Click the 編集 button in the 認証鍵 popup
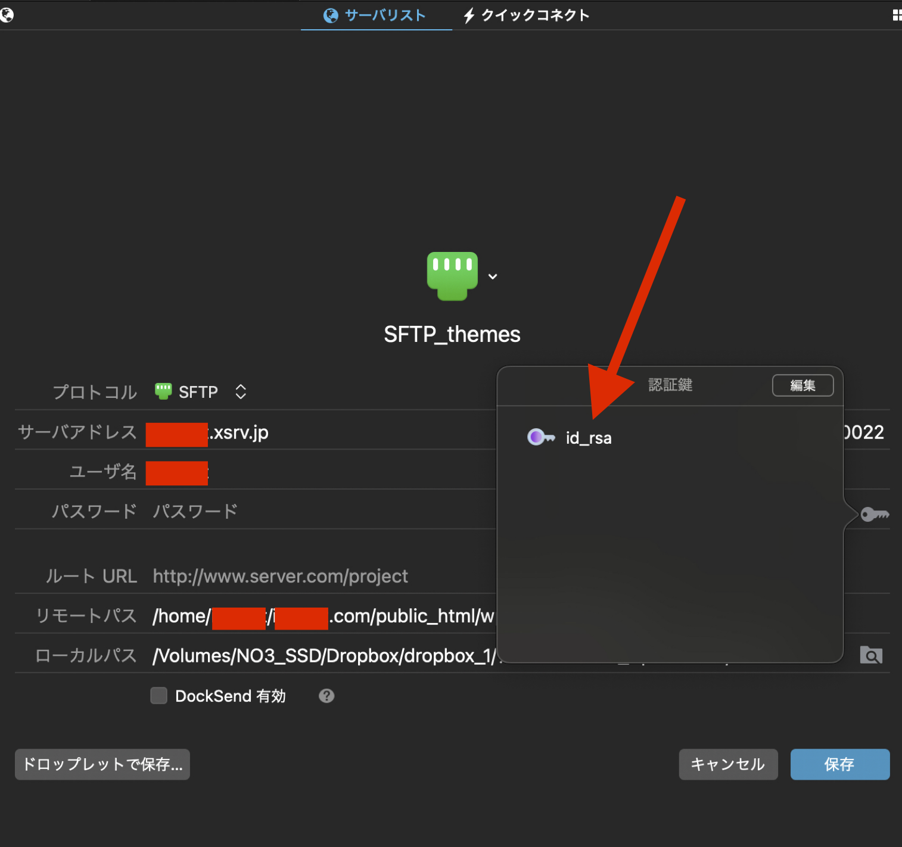The height and width of the screenshot is (847, 902). coord(802,385)
